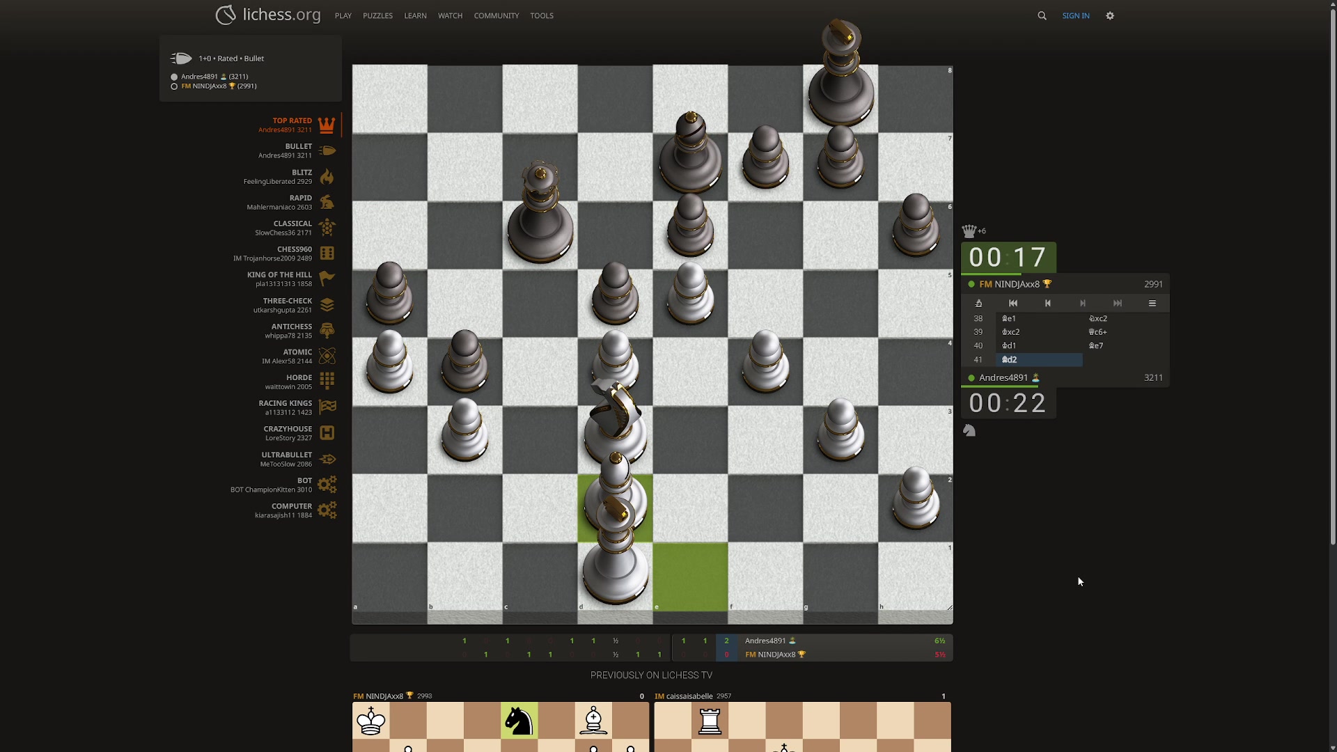
Task: Select the Crazyhouse channel icon
Action: (327, 433)
